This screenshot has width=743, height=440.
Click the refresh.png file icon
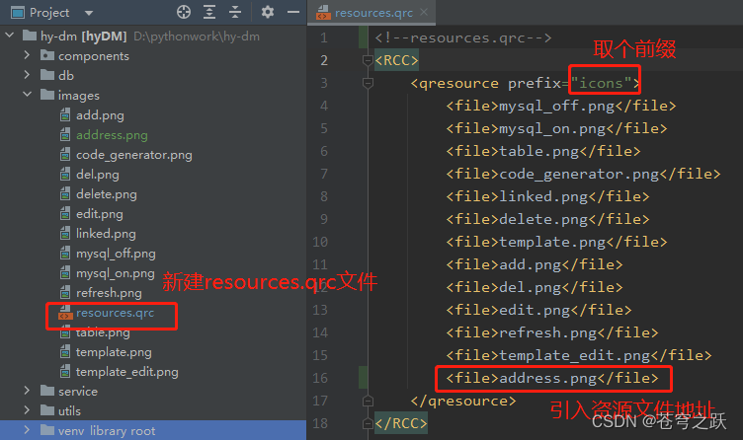click(x=65, y=293)
